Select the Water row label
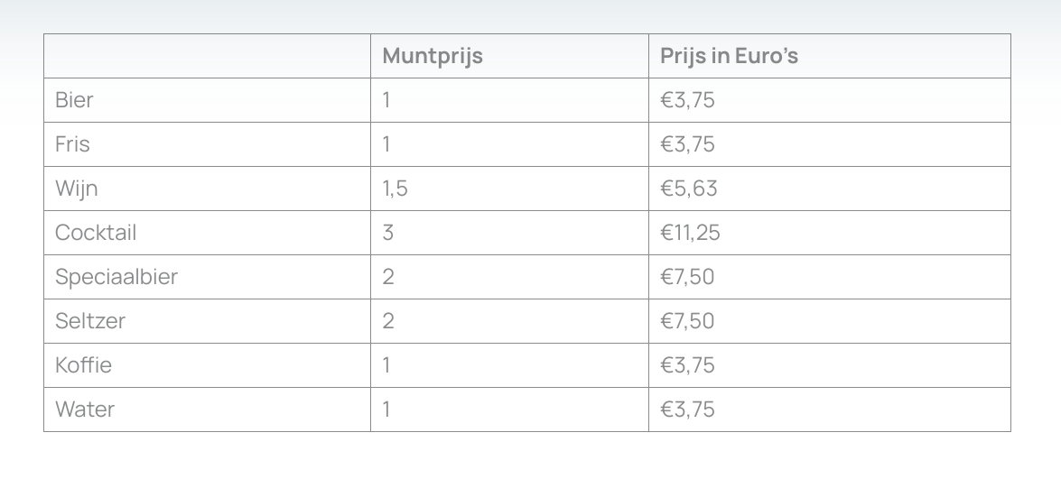Screen dimensions: 1061x497 85,410
